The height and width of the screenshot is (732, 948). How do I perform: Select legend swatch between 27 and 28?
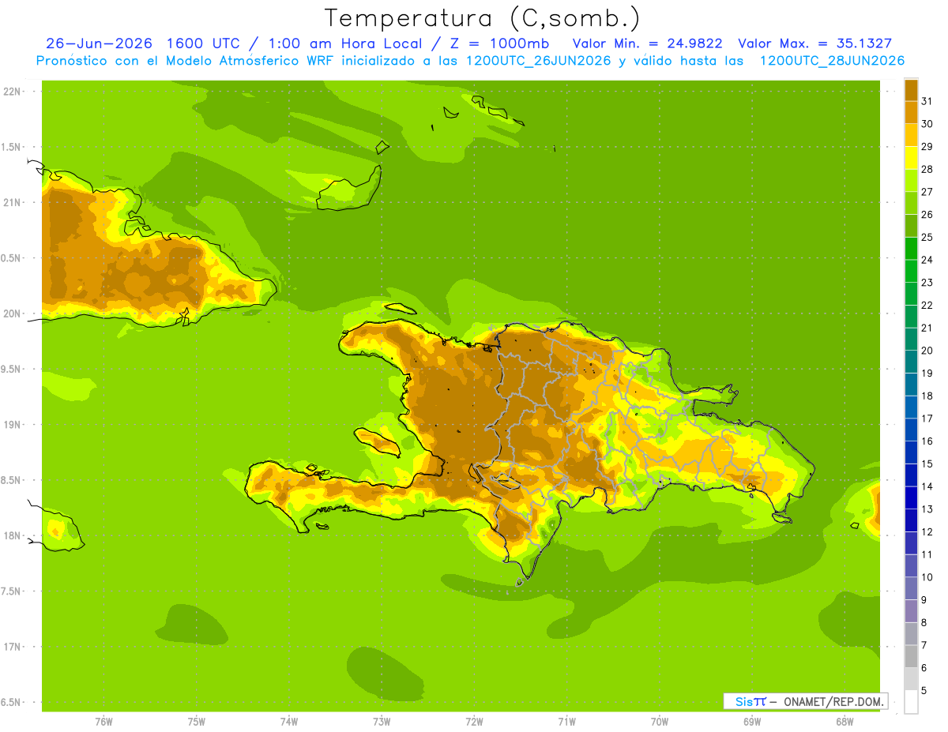[x=911, y=180]
